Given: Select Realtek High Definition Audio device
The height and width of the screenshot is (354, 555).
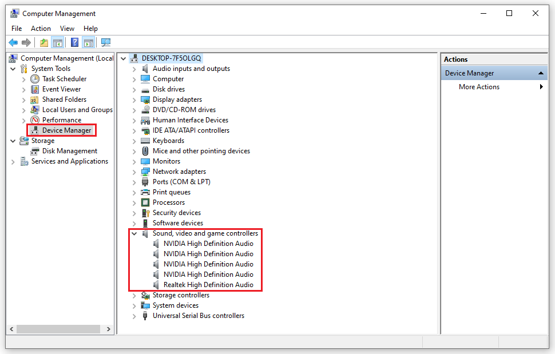Looking at the screenshot, I should [x=208, y=284].
